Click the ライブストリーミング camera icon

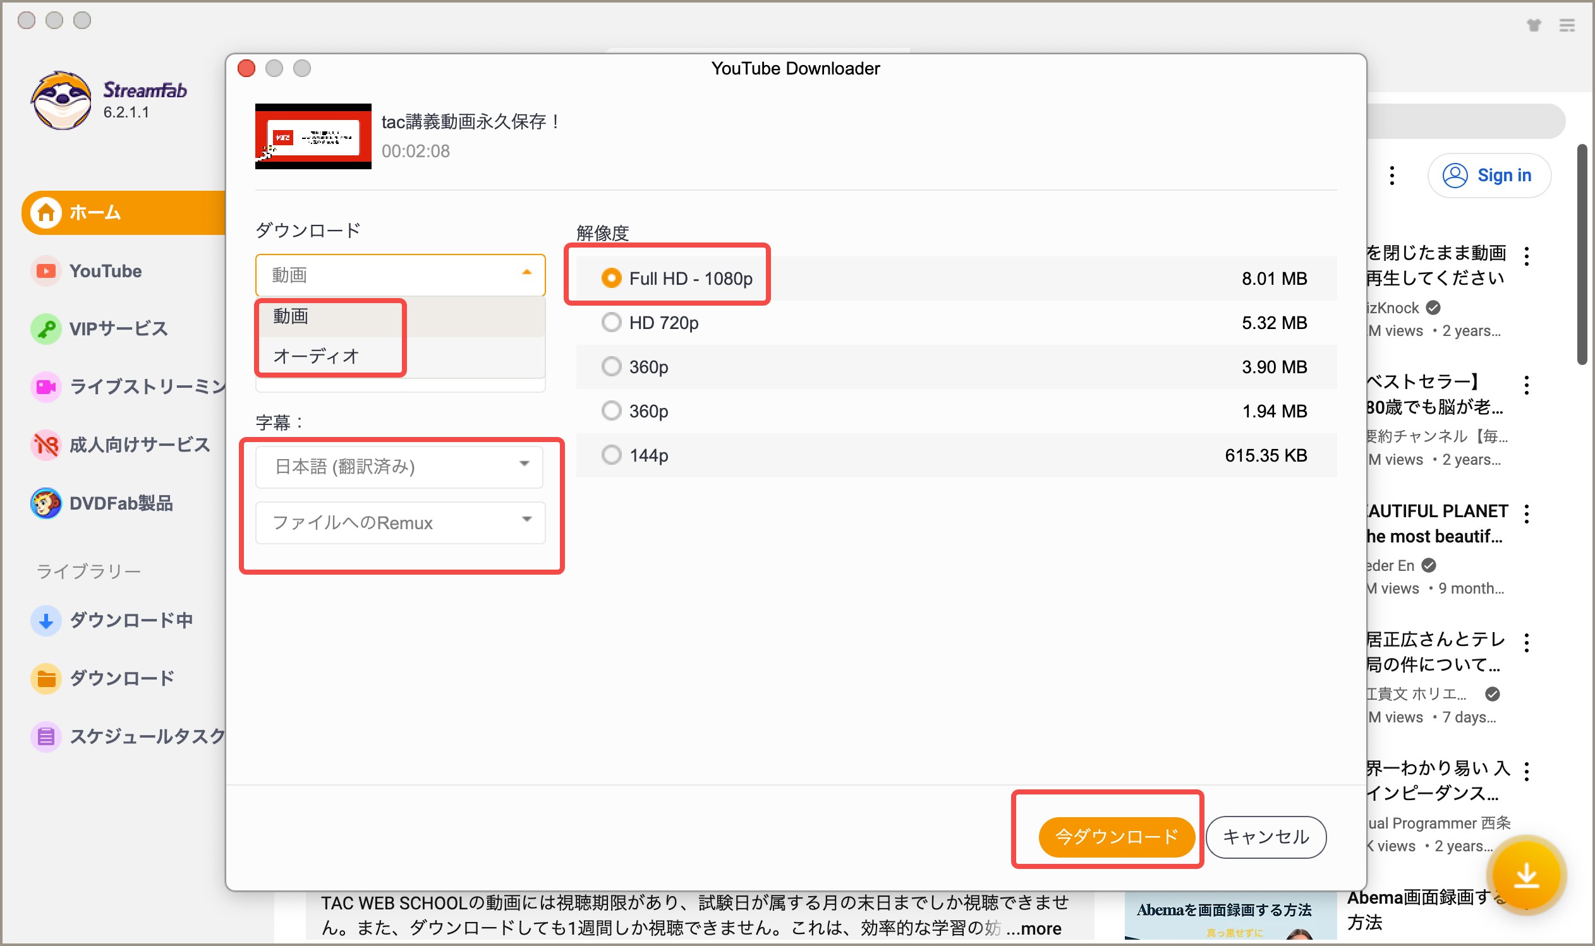(x=45, y=387)
